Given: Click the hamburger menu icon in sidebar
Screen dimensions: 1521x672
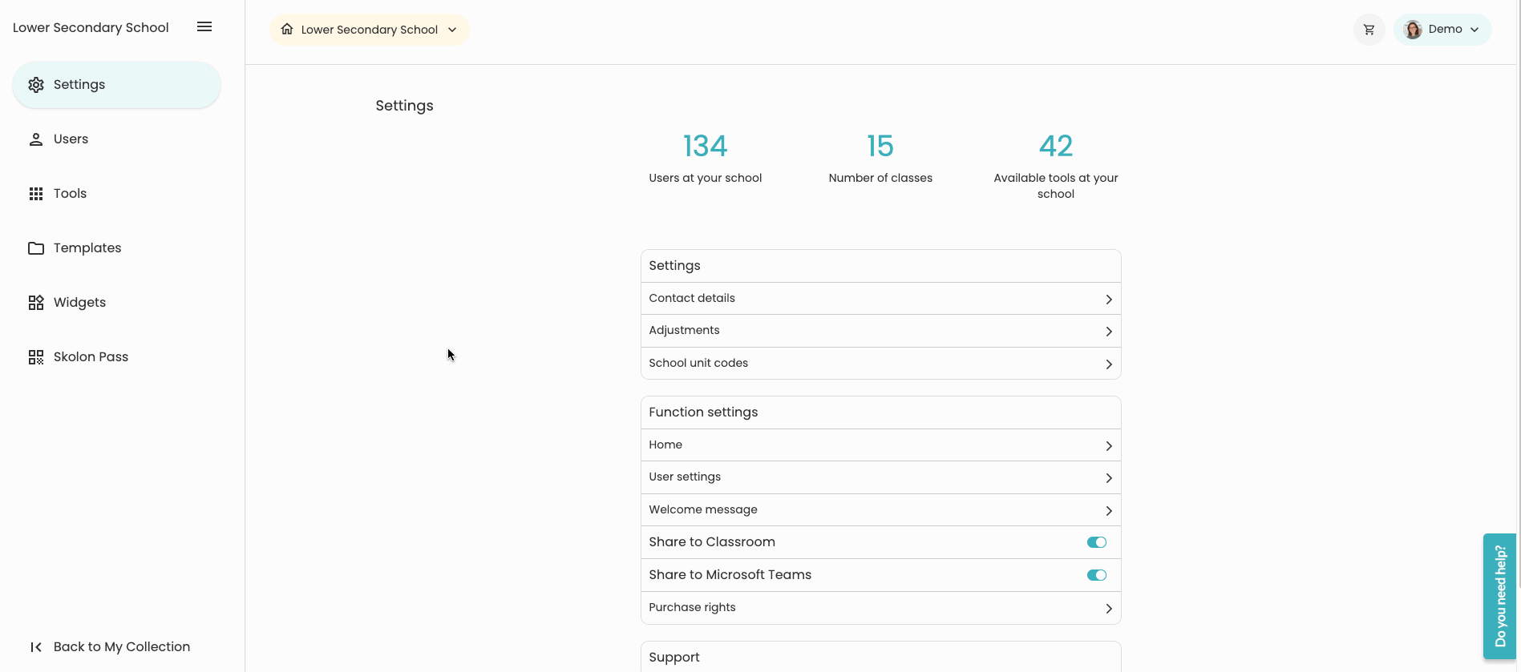Looking at the screenshot, I should [204, 27].
